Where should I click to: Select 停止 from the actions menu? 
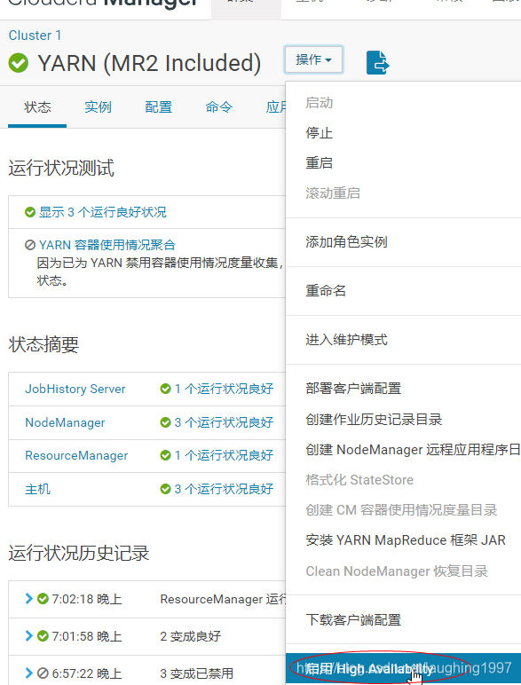pyautogui.click(x=319, y=133)
